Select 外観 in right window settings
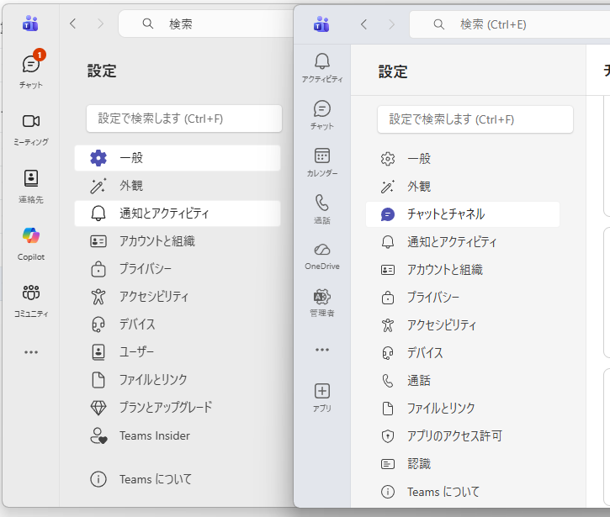 click(463, 187)
